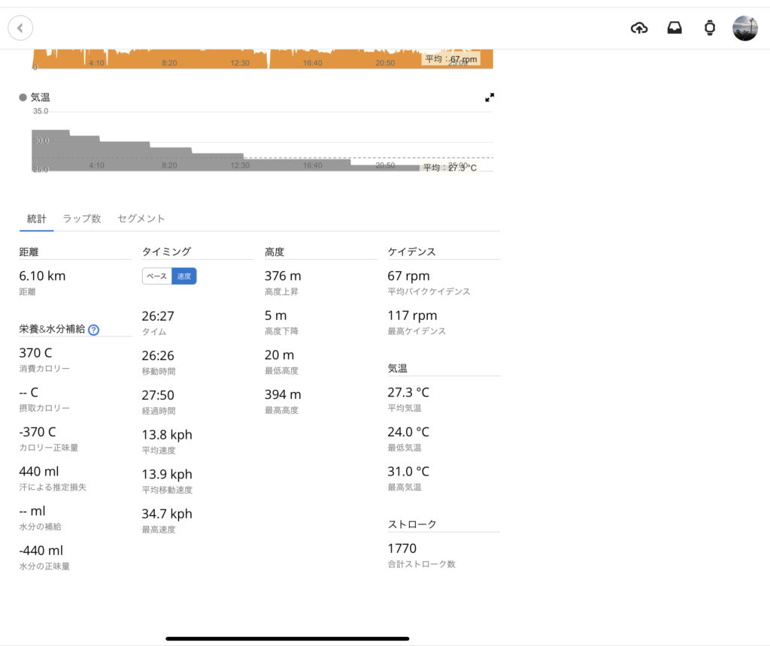Viewport: 770px width, 646px height.
Task: Select the 統計 tab
Action: pos(36,219)
